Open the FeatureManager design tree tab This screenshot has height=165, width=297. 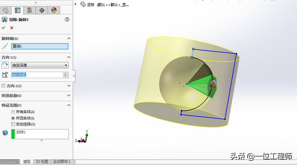click(5, 10)
